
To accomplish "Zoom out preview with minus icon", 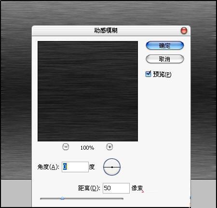I will pyautogui.click(x=66, y=147).
